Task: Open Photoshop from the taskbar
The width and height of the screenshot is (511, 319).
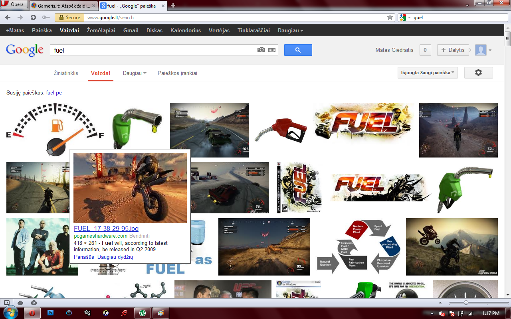Action: 51,313
